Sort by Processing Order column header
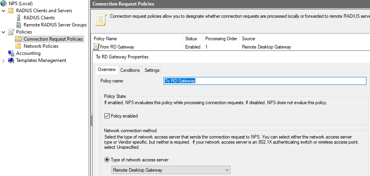 click(221, 39)
